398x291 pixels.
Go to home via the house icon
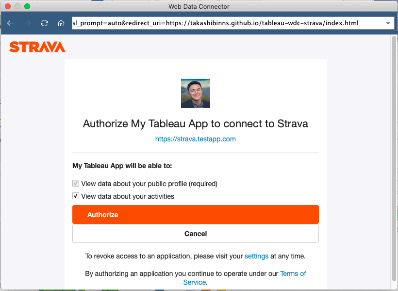coord(61,23)
